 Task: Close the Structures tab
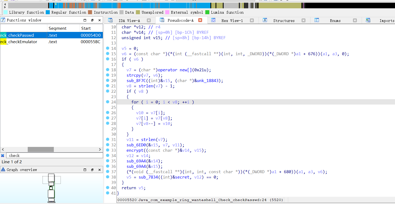coord(304,20)
